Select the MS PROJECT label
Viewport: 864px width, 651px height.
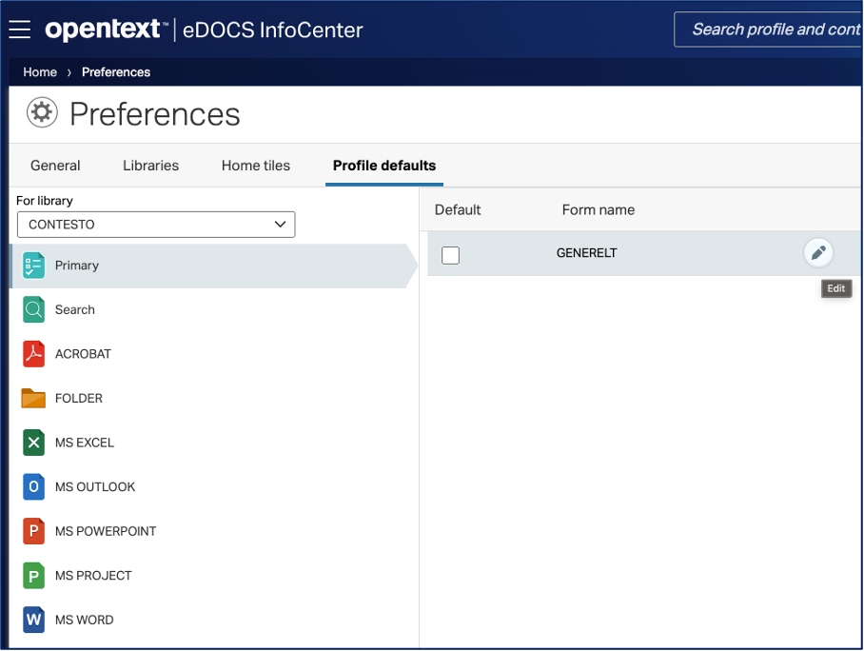[x=93, y=576]
